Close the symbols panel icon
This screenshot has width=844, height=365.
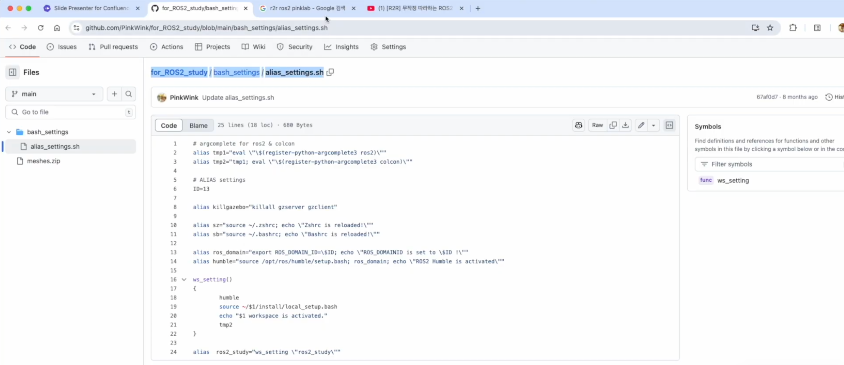tap(669, 125)
